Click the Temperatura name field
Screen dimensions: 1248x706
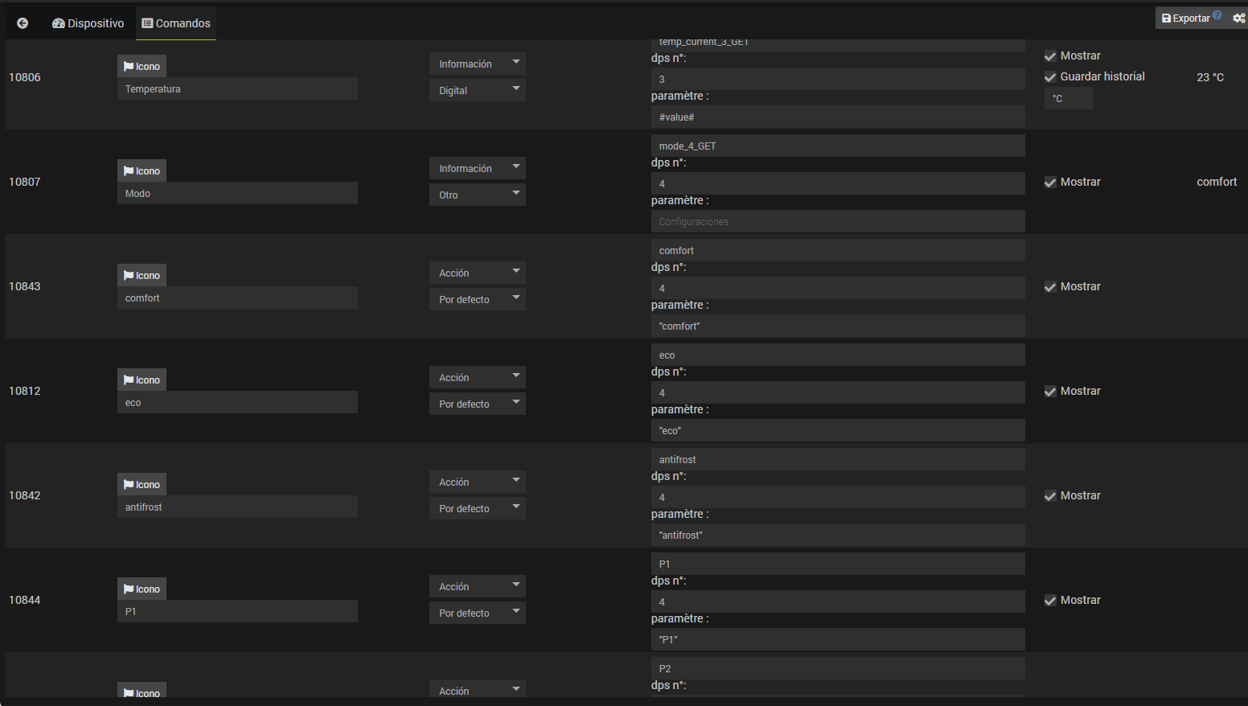tap(237, 89)
